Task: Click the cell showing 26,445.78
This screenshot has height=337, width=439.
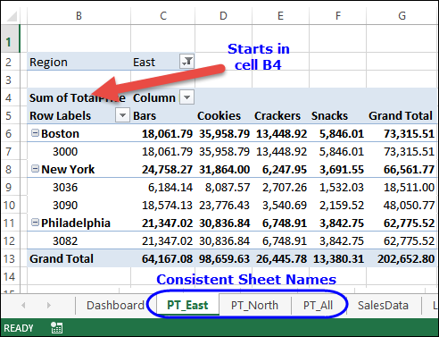Action: coord(280,258)
